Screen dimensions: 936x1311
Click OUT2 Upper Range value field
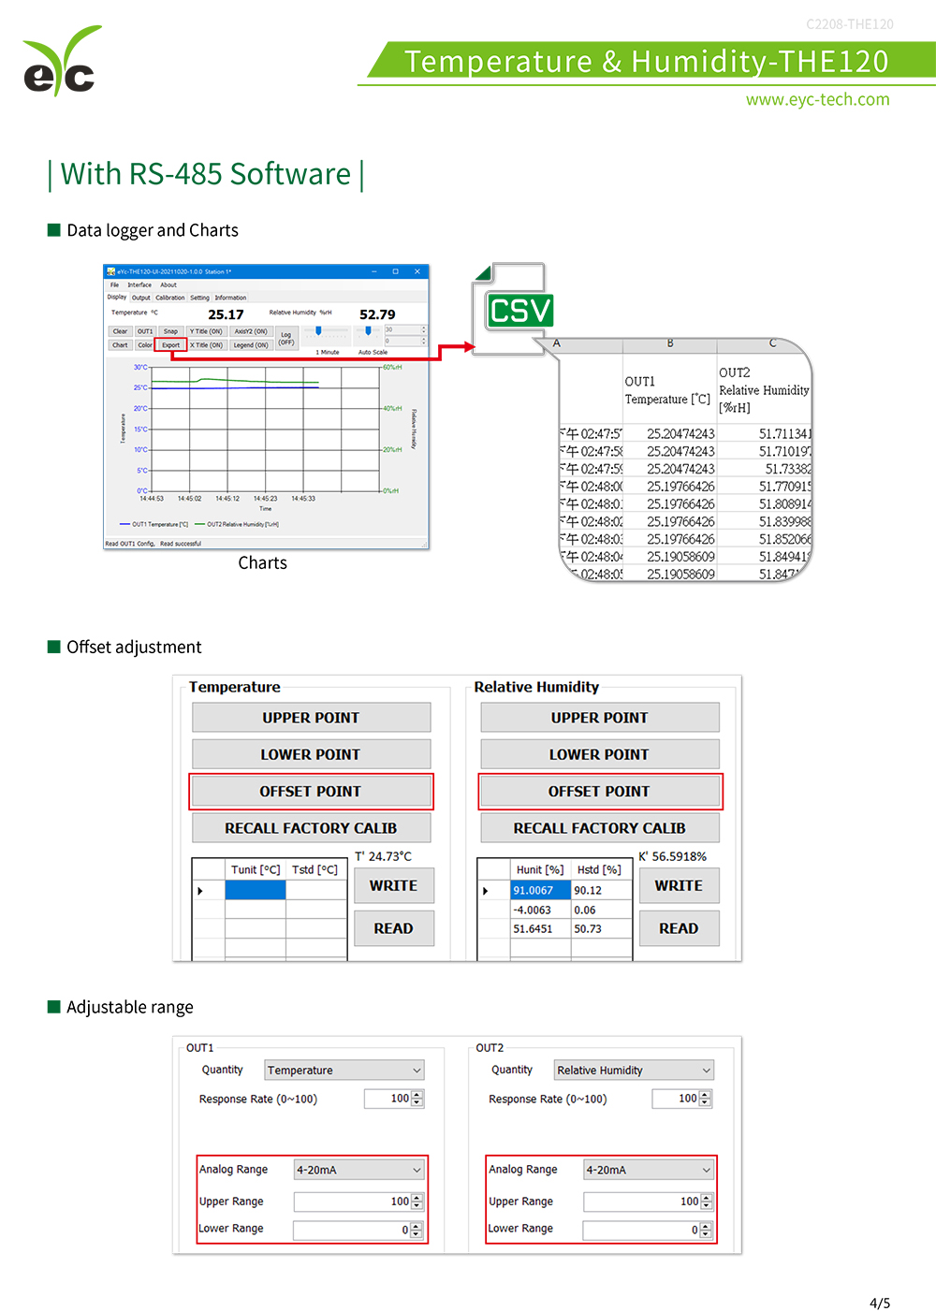point(649,1202)
